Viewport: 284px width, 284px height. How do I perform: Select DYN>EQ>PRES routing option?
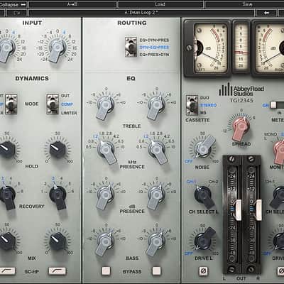[x=154, y=48]
